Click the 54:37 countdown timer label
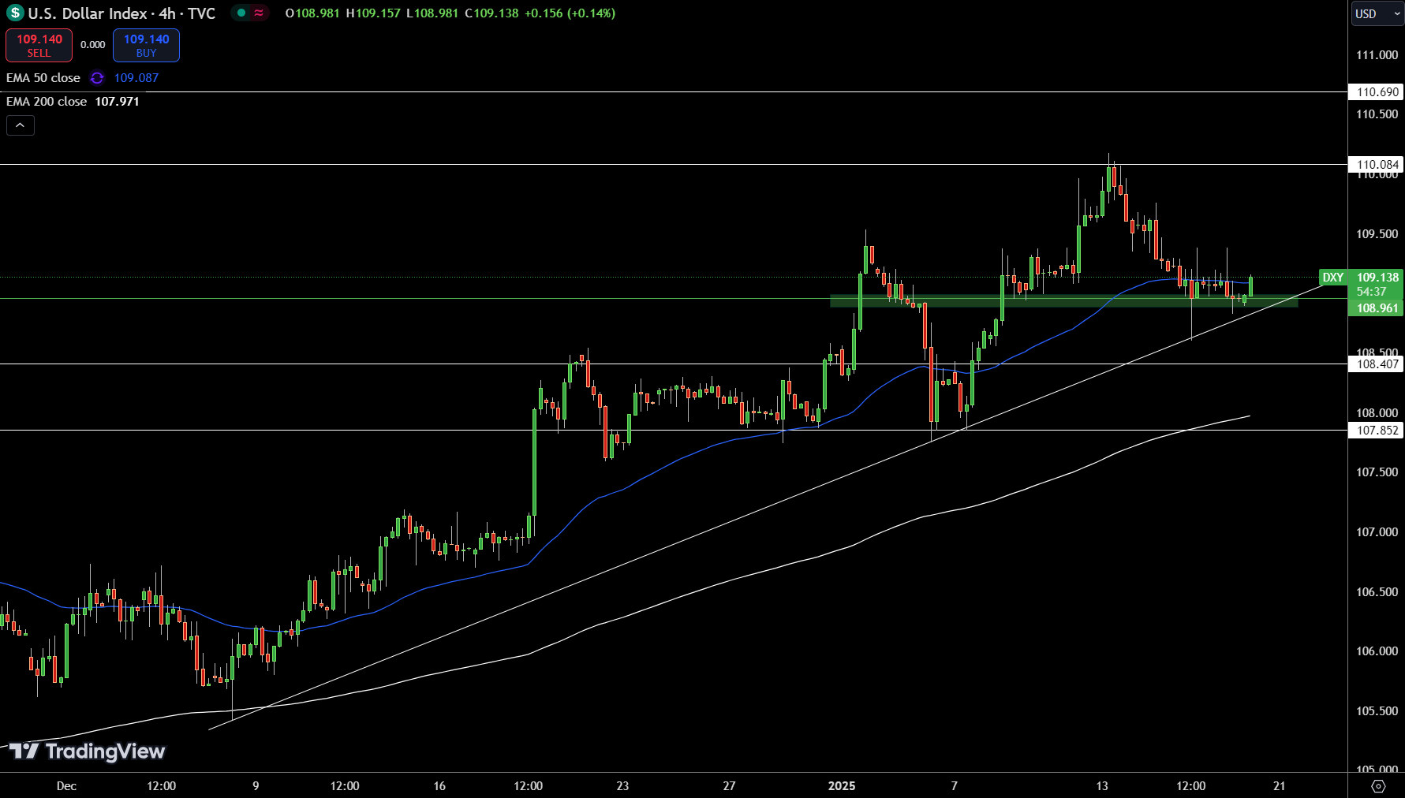The width and height of the screenshot is (1405, 798). [x=1371, y=292]
